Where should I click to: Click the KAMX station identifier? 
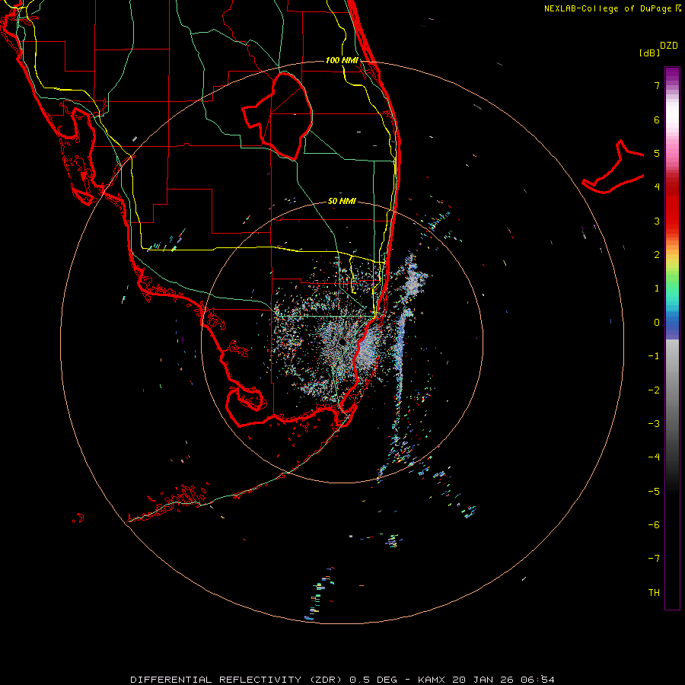tap(432, 680)
